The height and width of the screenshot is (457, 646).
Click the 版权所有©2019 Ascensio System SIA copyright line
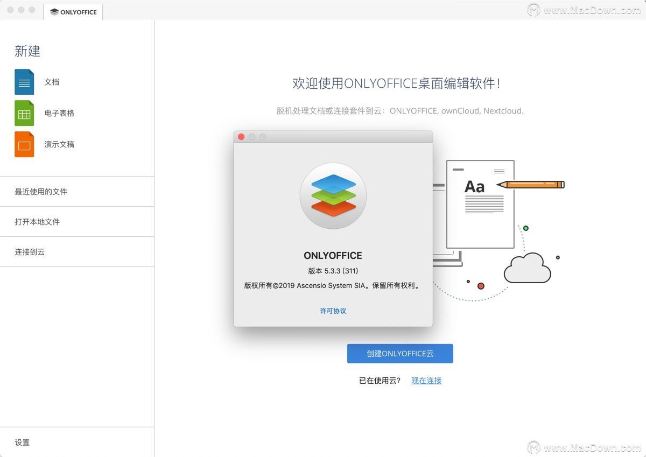pos(332,286)
